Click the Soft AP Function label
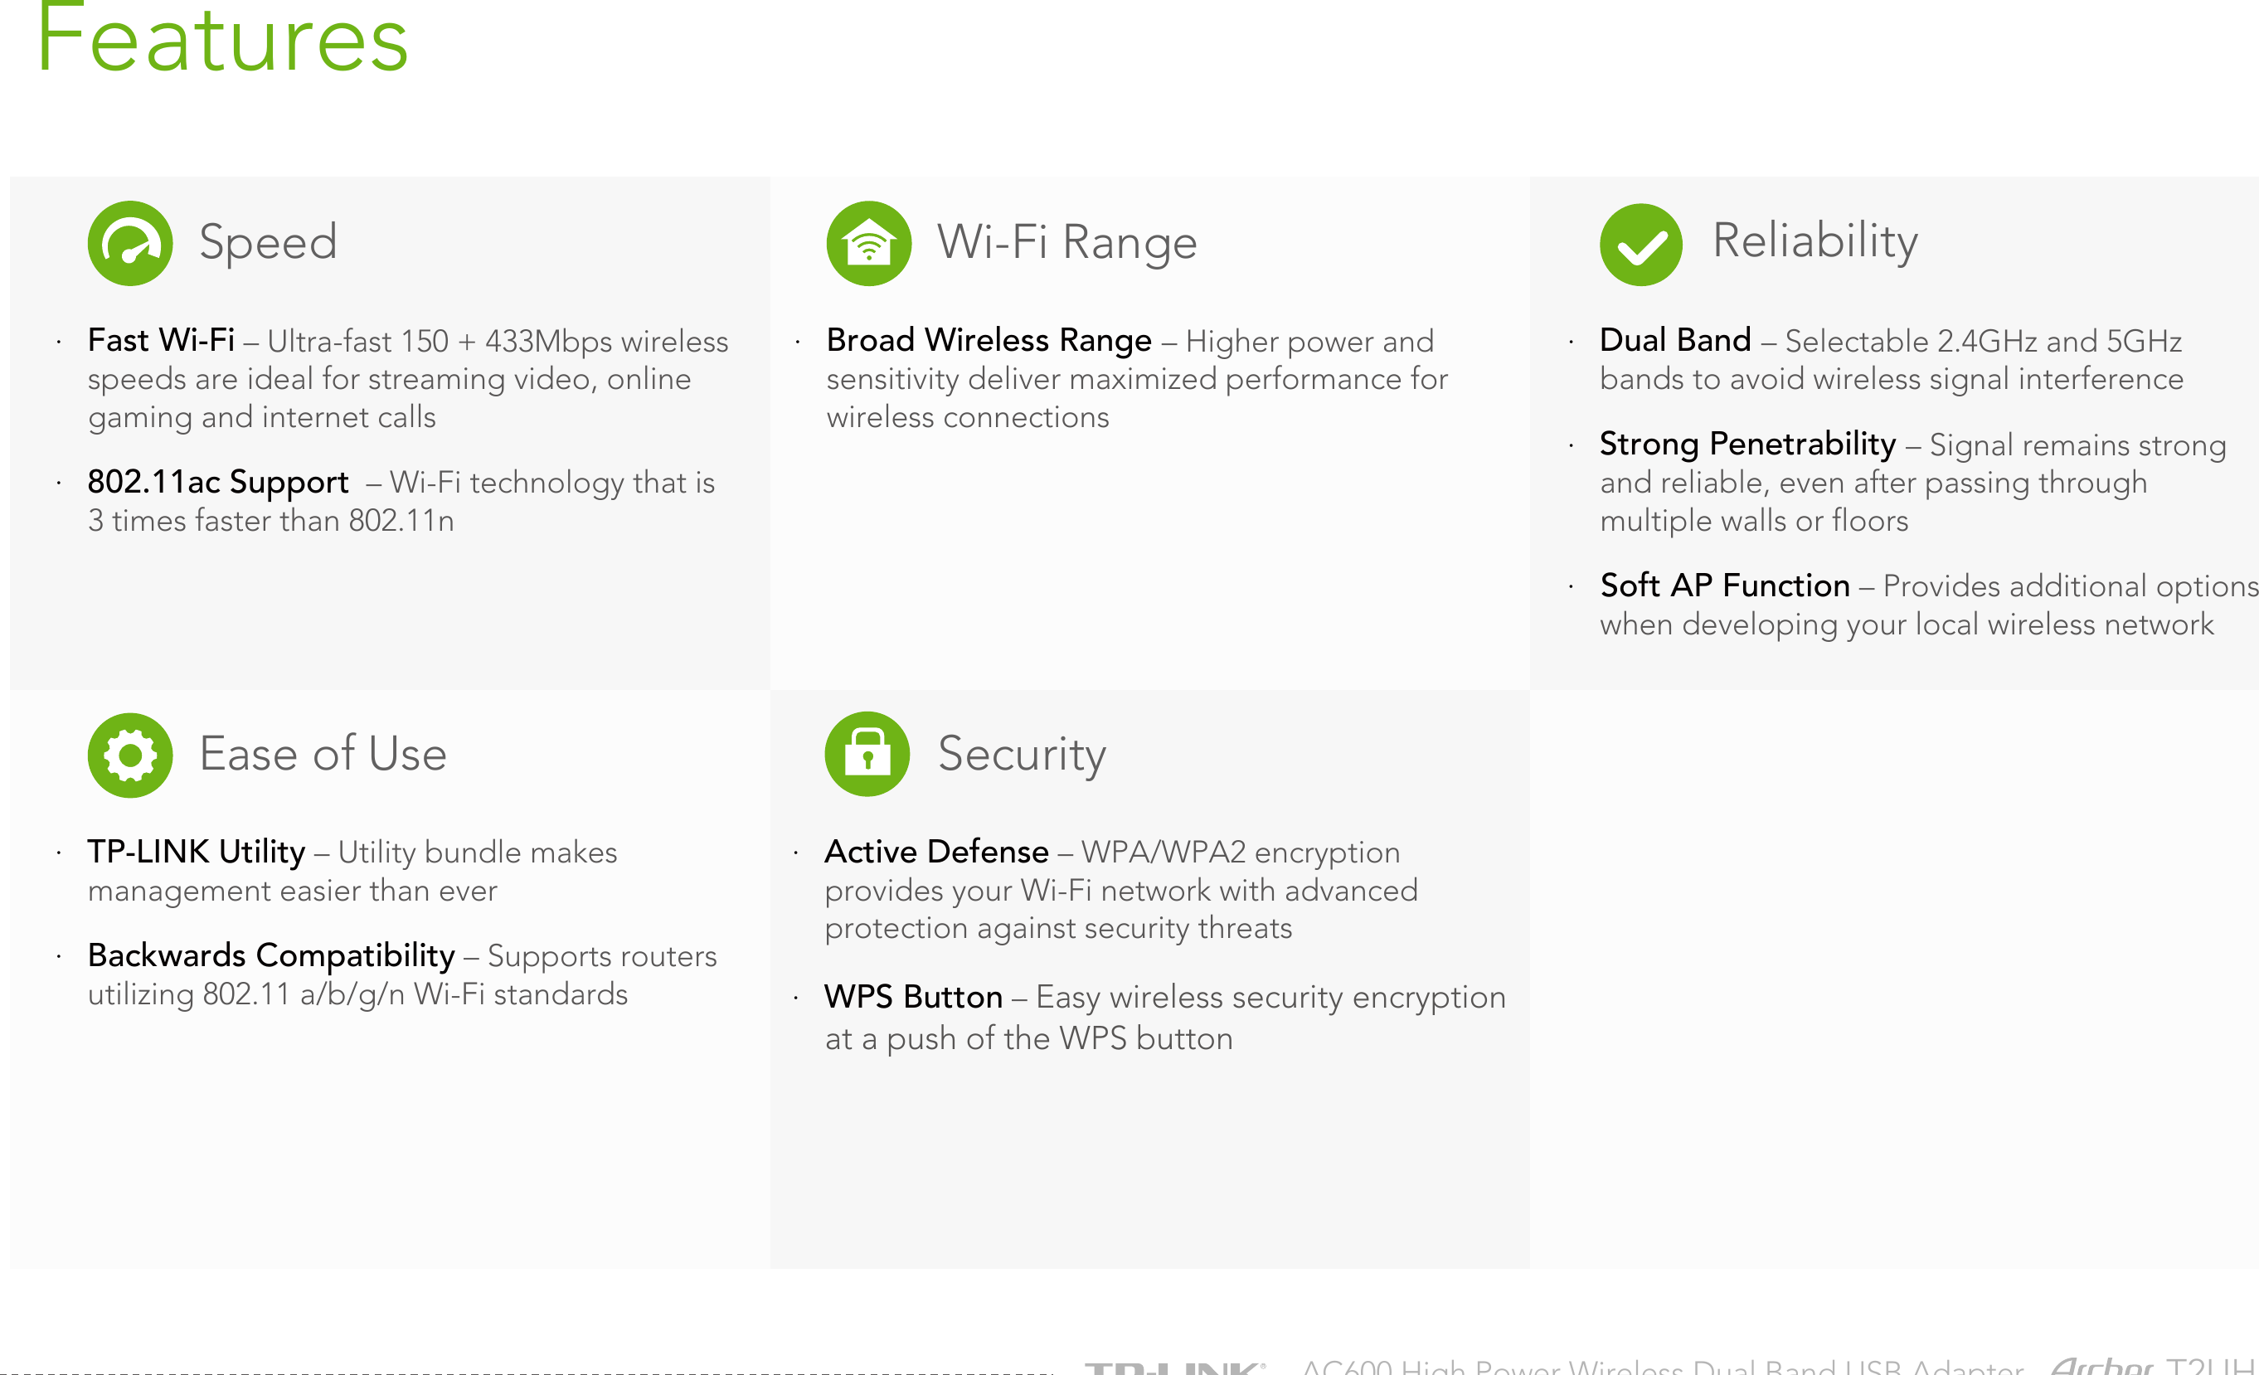 (x=1724, y=585)
